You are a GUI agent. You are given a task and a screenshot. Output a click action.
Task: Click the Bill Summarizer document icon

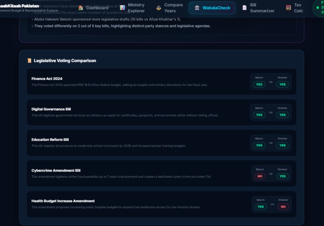click(244, 8)
